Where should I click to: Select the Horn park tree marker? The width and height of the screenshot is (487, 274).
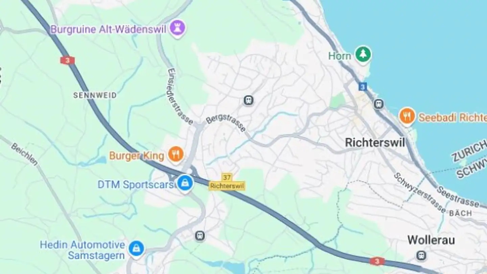tap(363, 55)
